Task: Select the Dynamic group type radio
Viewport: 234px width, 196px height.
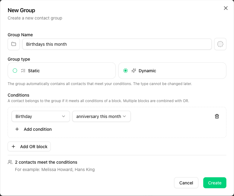Action: pos(126,71)
